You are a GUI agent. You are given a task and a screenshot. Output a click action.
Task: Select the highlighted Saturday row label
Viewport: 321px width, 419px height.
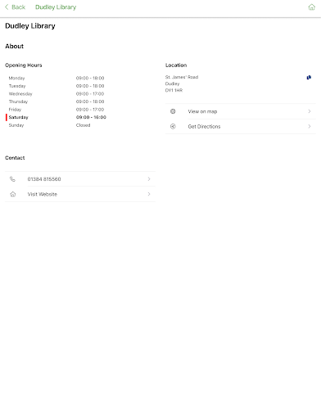18,117
